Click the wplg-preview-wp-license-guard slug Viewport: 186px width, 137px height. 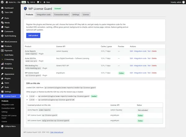click(x=55, y=121)
